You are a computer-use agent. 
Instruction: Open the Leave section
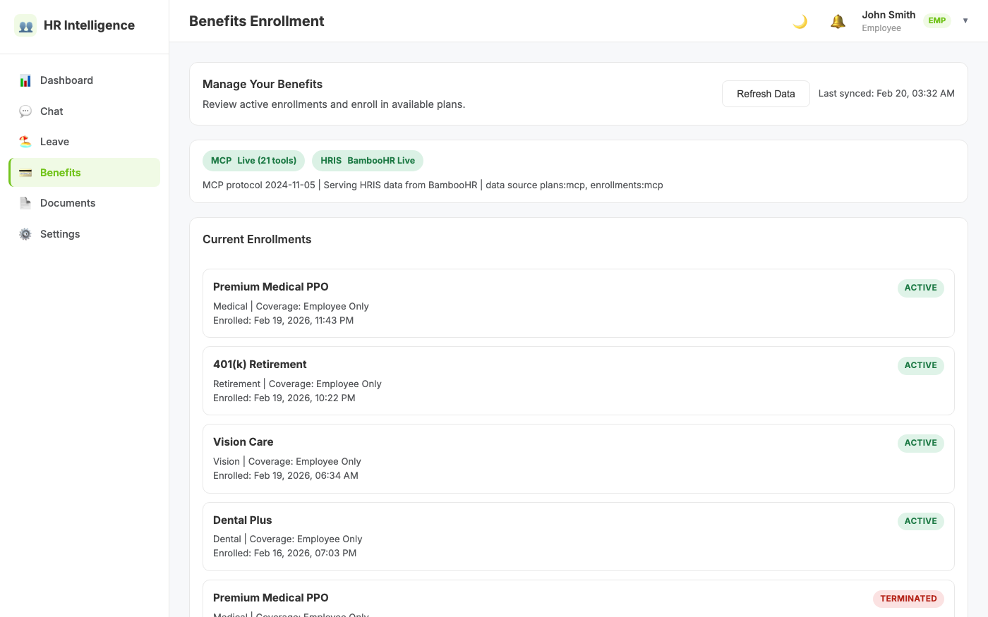click(x=85, y=142)
